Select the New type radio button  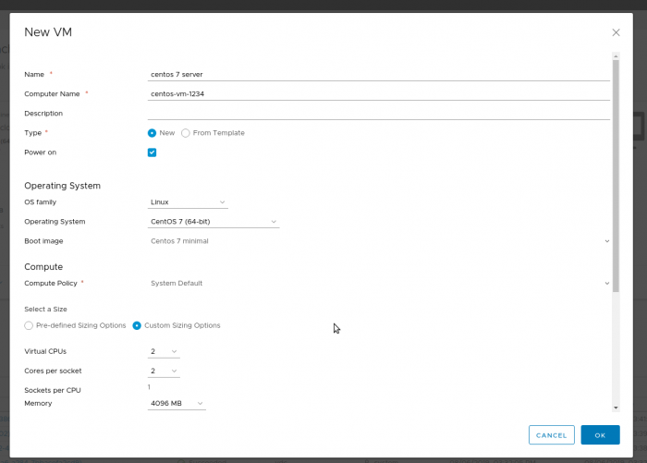(152, 133)
